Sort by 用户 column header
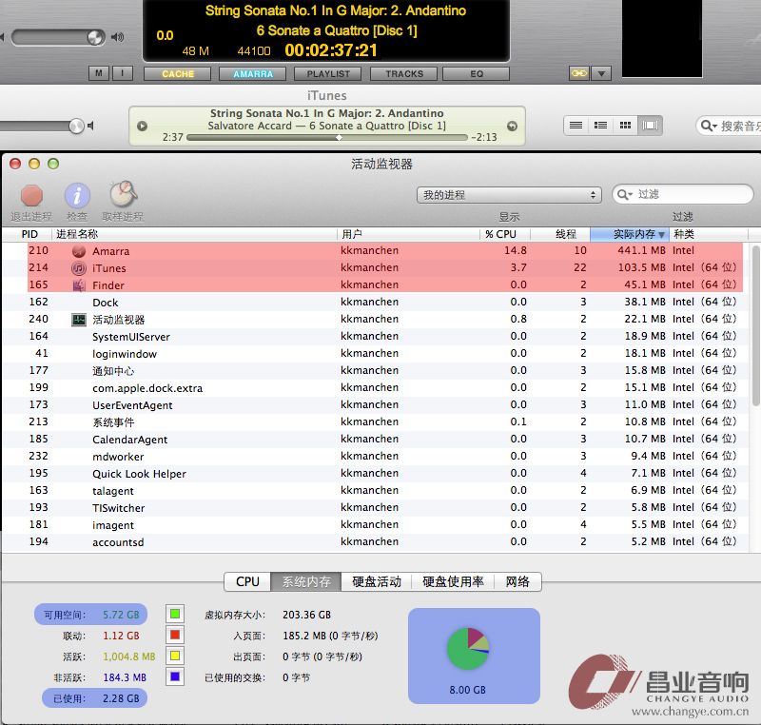The height and width of the screenshot is (725, 761). point(408,234)
